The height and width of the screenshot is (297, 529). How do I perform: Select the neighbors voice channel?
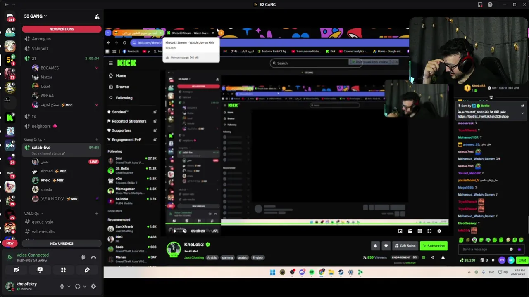tap(62, 126)
